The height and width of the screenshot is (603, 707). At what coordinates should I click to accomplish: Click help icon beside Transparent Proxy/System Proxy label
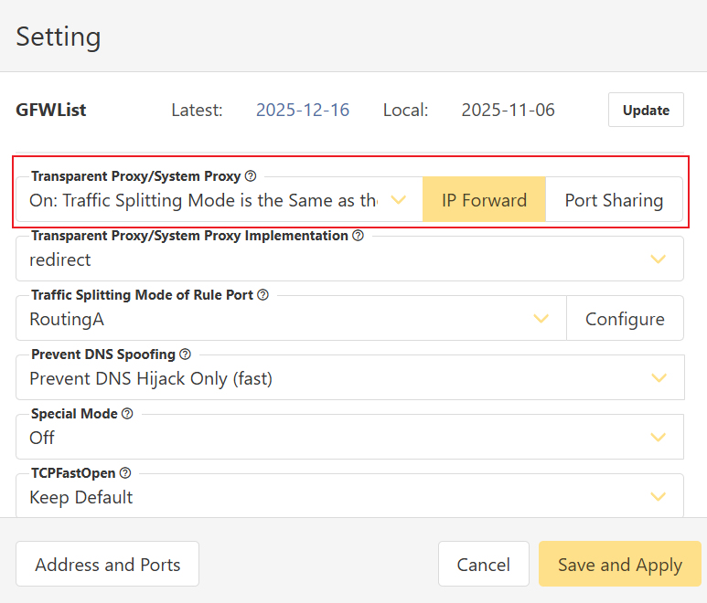coord(251,176)
